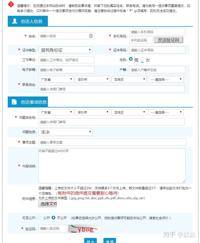Focus the 姓名 input field
200x243 pixels.
(66, 36)
